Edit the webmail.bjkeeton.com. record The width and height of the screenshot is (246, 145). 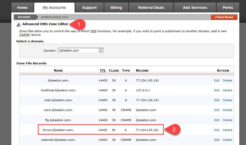point(217,140)
